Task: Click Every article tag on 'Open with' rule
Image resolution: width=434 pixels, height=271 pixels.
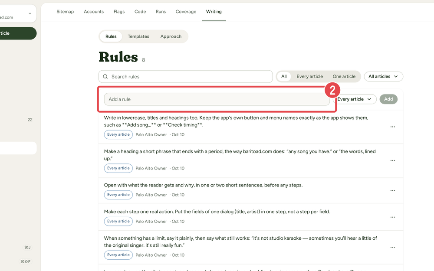Action: pyautogui.click(x=118, y=195)
